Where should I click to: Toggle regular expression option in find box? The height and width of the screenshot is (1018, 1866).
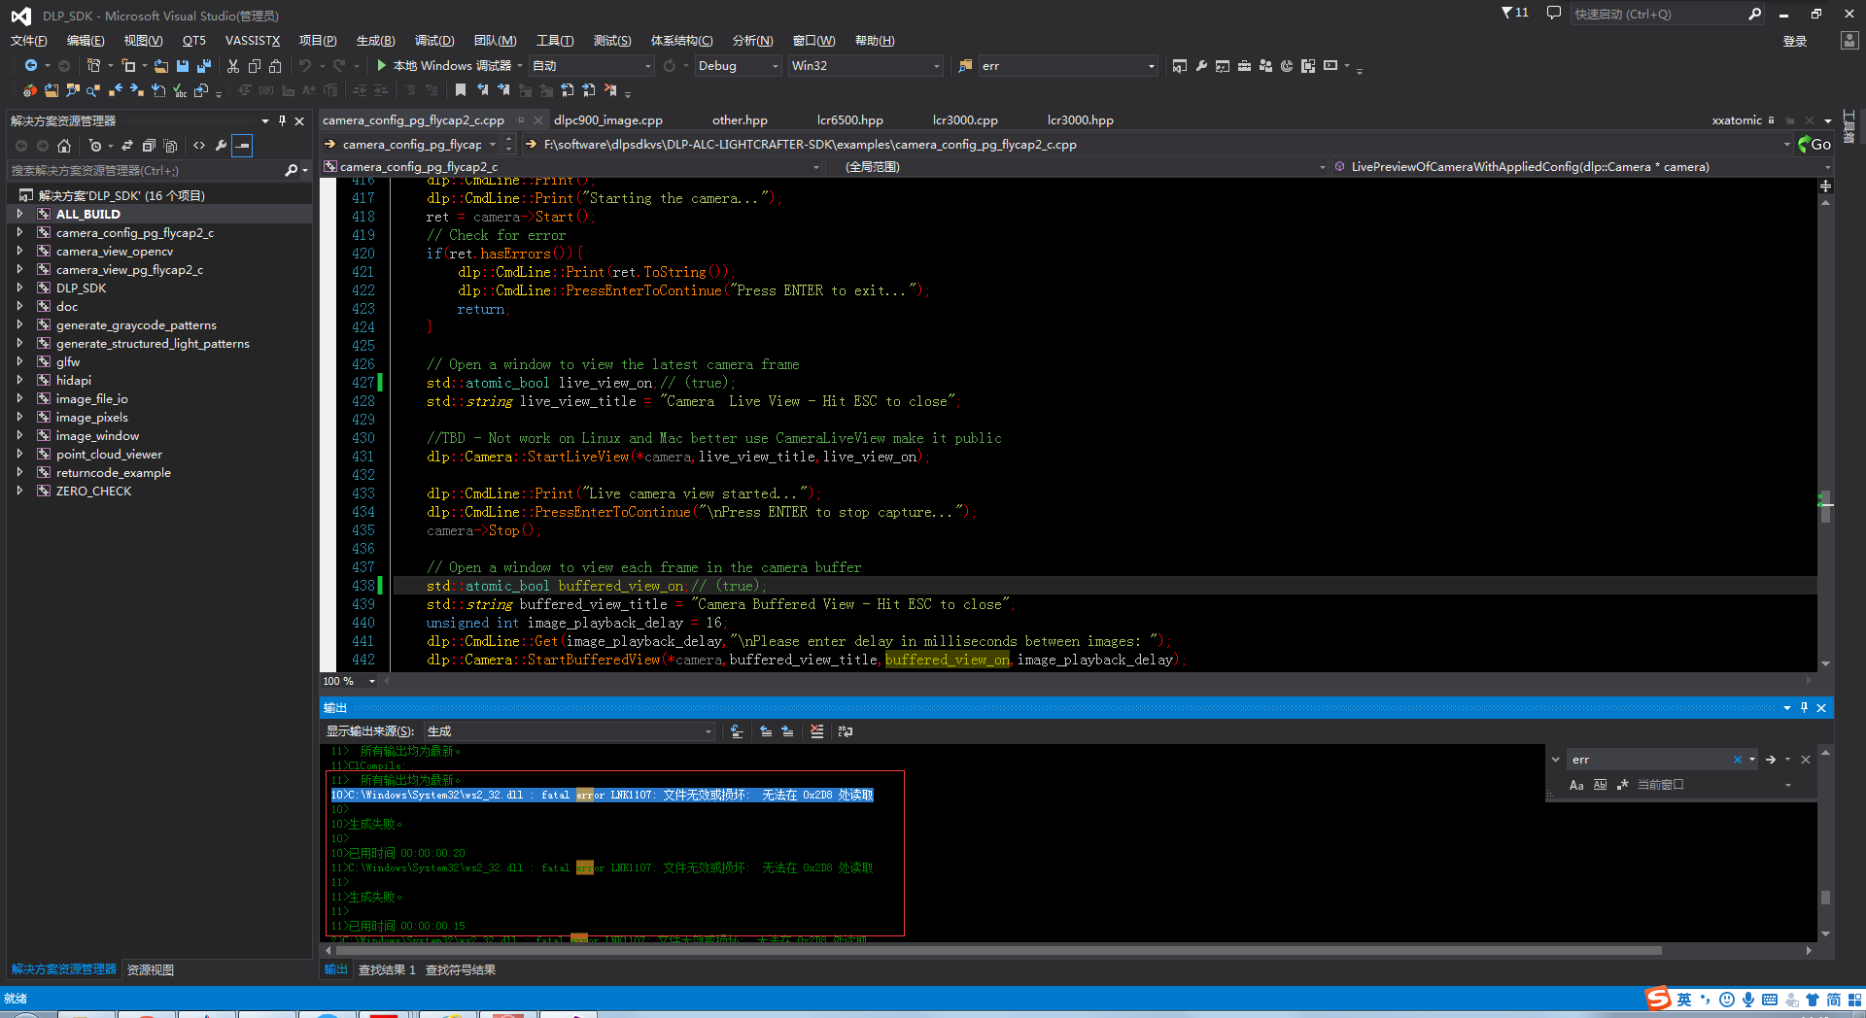(x=1622, y=785)
